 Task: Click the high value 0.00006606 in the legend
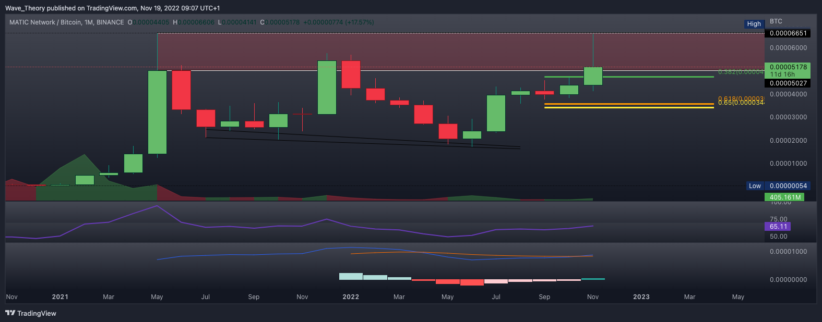coord(196,22)
